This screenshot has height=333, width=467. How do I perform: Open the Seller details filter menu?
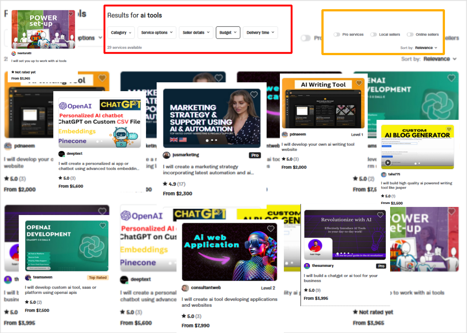point(196,33)
